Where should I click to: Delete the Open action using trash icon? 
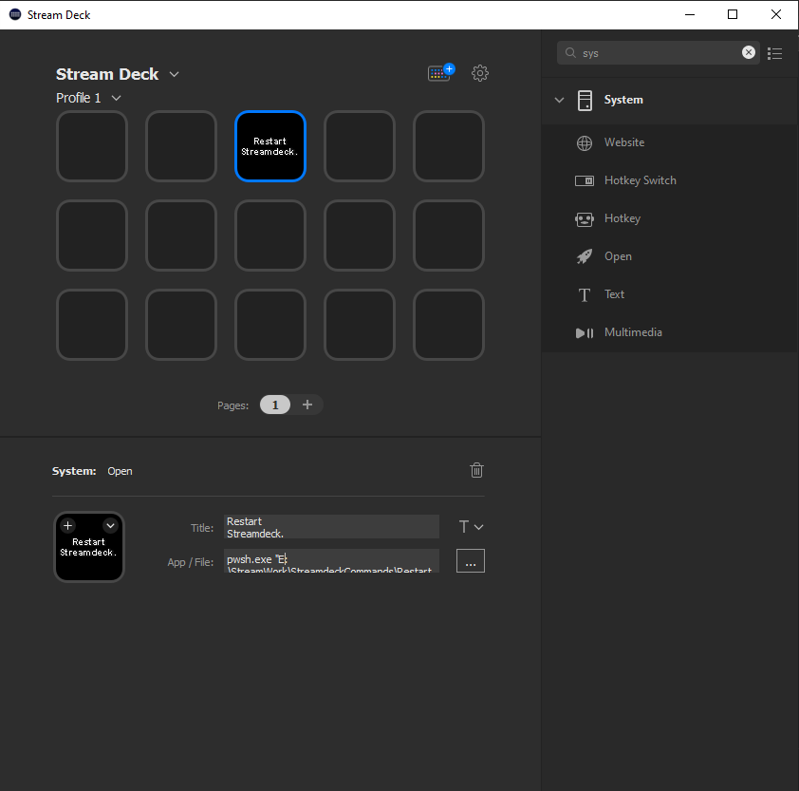(x=476, y=470)
